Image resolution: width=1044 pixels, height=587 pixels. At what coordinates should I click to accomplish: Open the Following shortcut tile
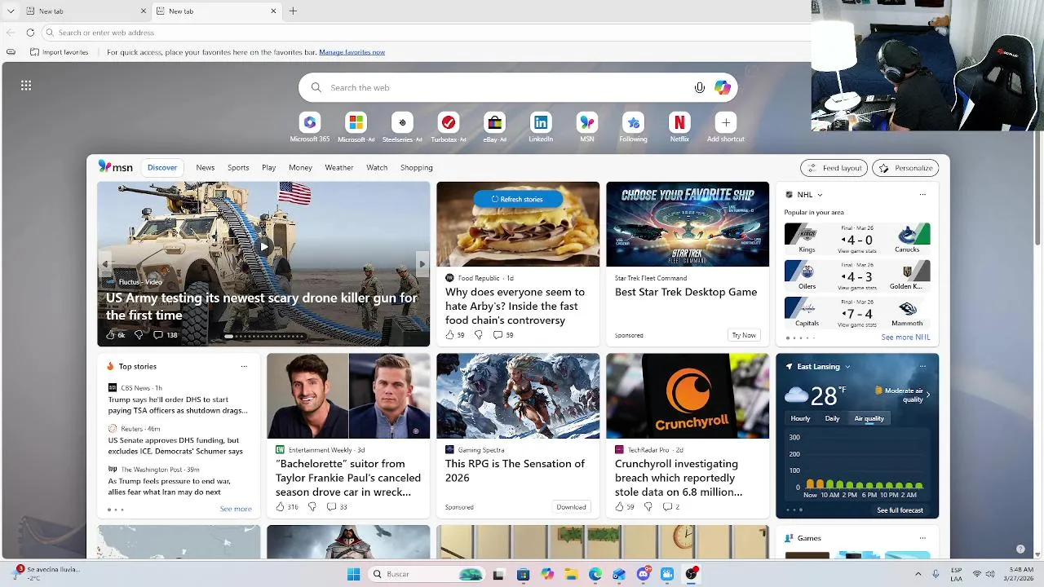[633, 122]
